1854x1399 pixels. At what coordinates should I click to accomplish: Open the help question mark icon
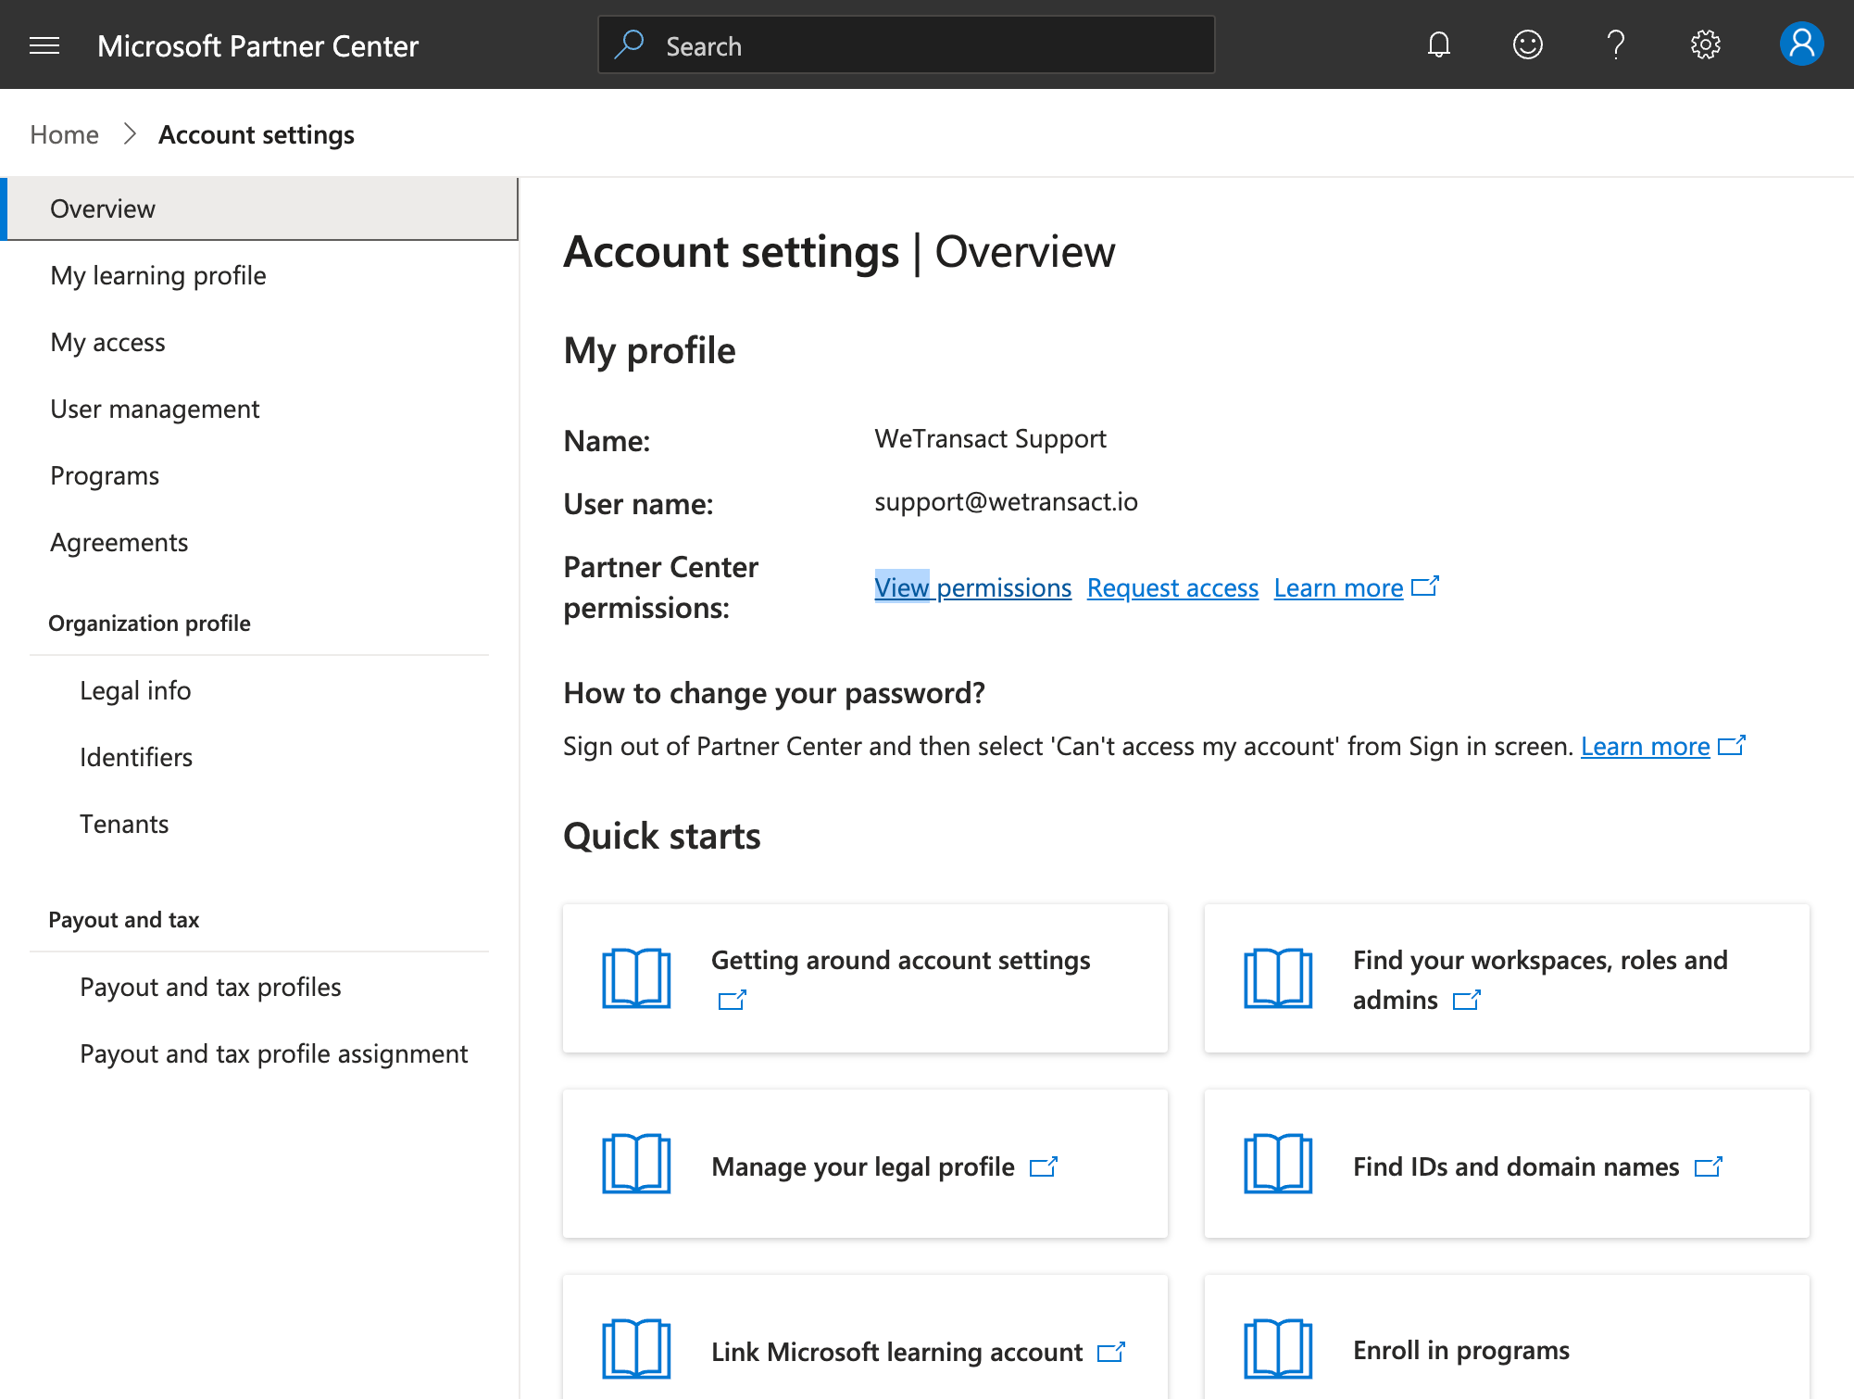(x=1616, y=44)
